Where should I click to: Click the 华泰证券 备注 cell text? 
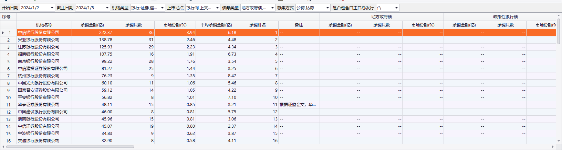(x=298, y=105)
